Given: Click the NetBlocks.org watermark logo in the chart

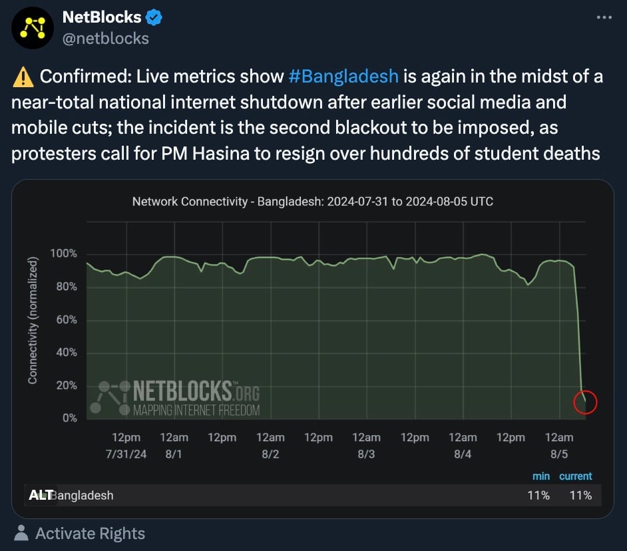Looking at the screenshot, I should point(175,397).
